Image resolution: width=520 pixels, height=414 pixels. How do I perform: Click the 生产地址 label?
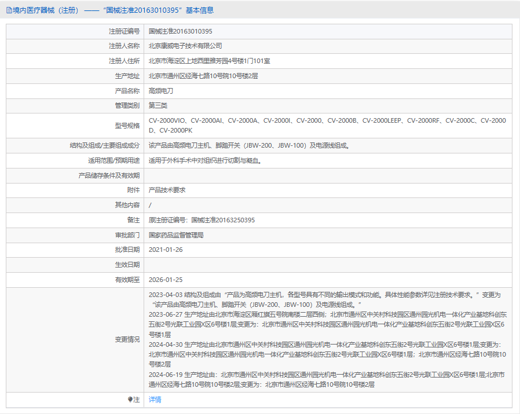coord(127,76)
